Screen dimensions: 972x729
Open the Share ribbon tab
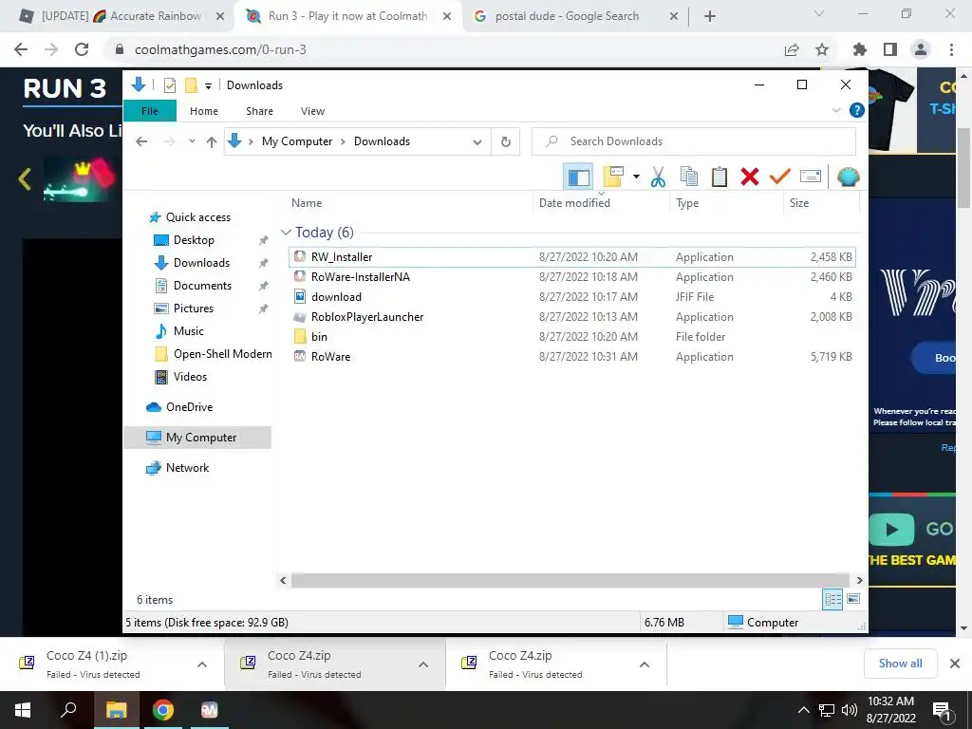pyautogui.click(x=259, y=111)
